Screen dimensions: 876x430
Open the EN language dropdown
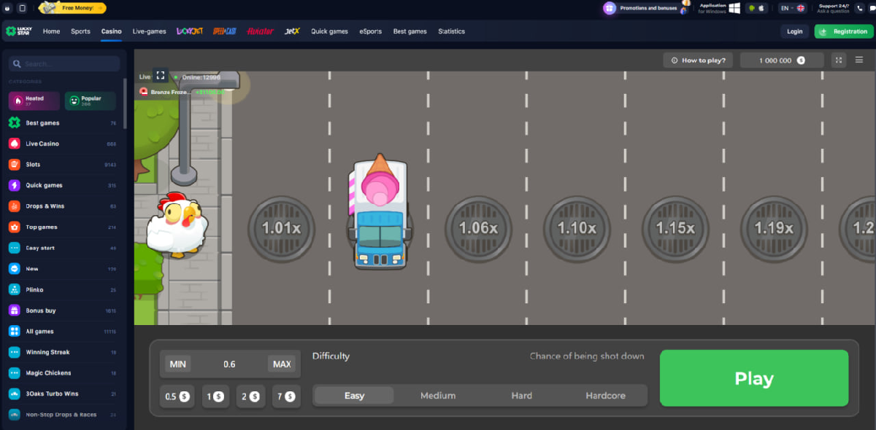click(x=792, y=8)
